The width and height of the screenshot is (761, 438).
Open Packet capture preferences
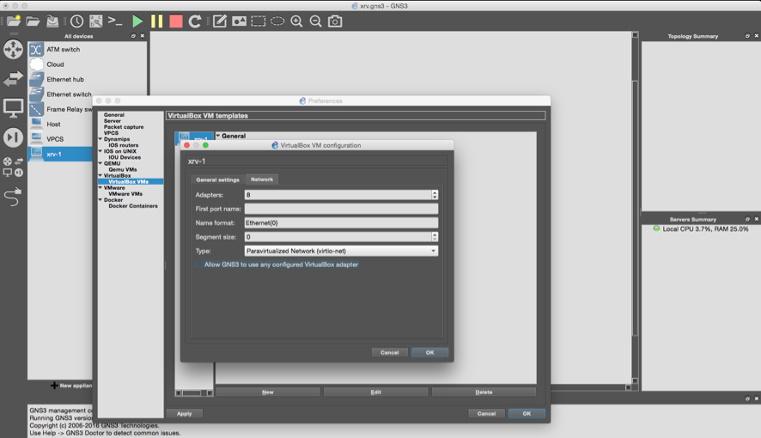click(x=124, y=127)
